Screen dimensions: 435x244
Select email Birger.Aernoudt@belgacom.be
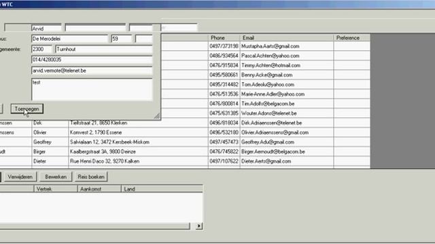[x=273, y=152]
